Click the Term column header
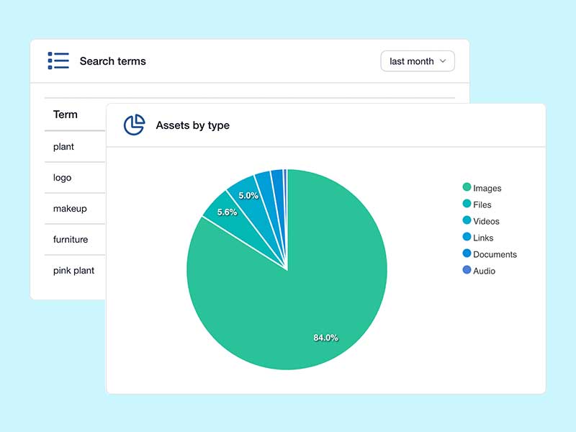This screenshot has width=576, height=432. click(66, 114)
